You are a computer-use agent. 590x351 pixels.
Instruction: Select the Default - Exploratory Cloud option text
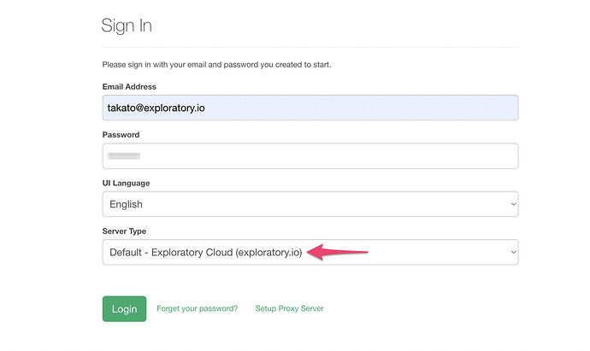pyautogui.click(x=206, y=252)
